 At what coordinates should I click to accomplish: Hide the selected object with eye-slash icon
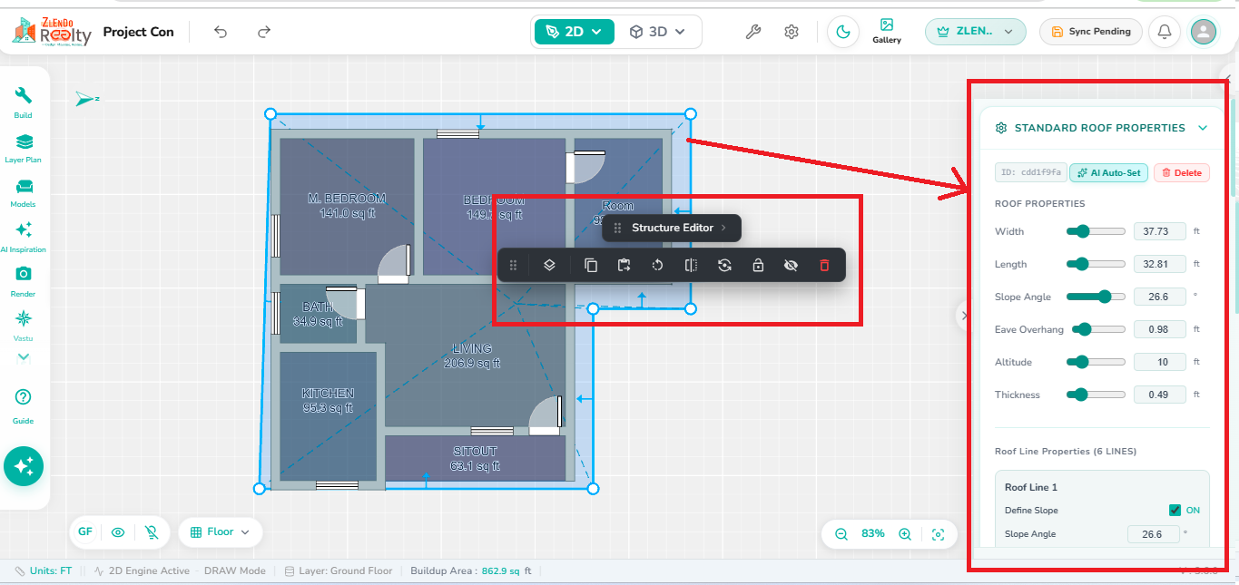pos(791,265)
